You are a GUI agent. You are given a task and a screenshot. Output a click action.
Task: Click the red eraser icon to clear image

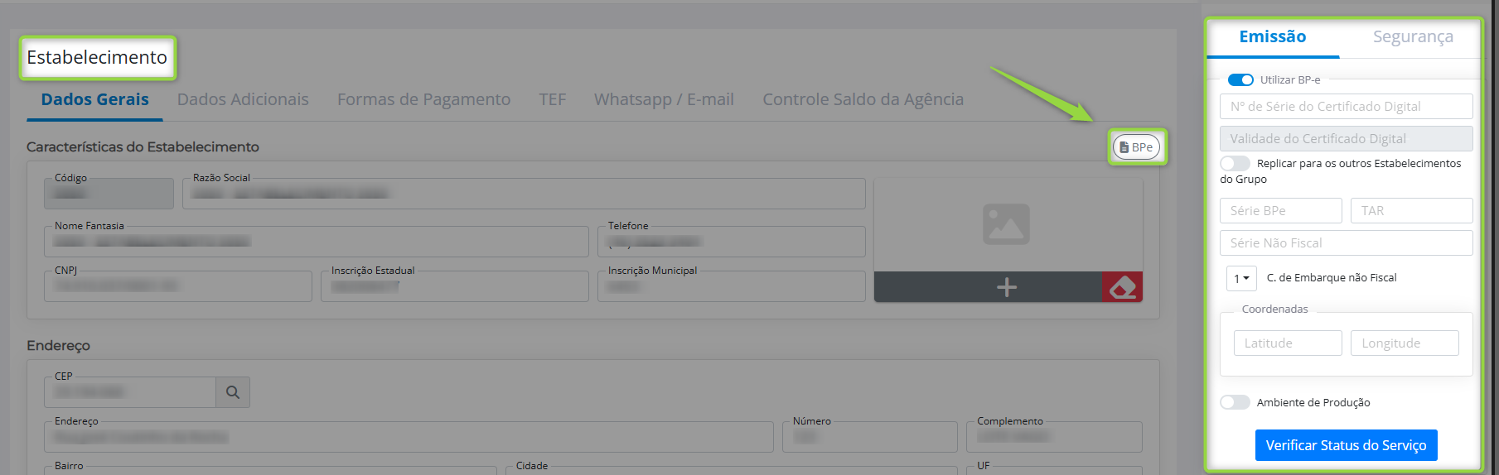coord(1122,287)
